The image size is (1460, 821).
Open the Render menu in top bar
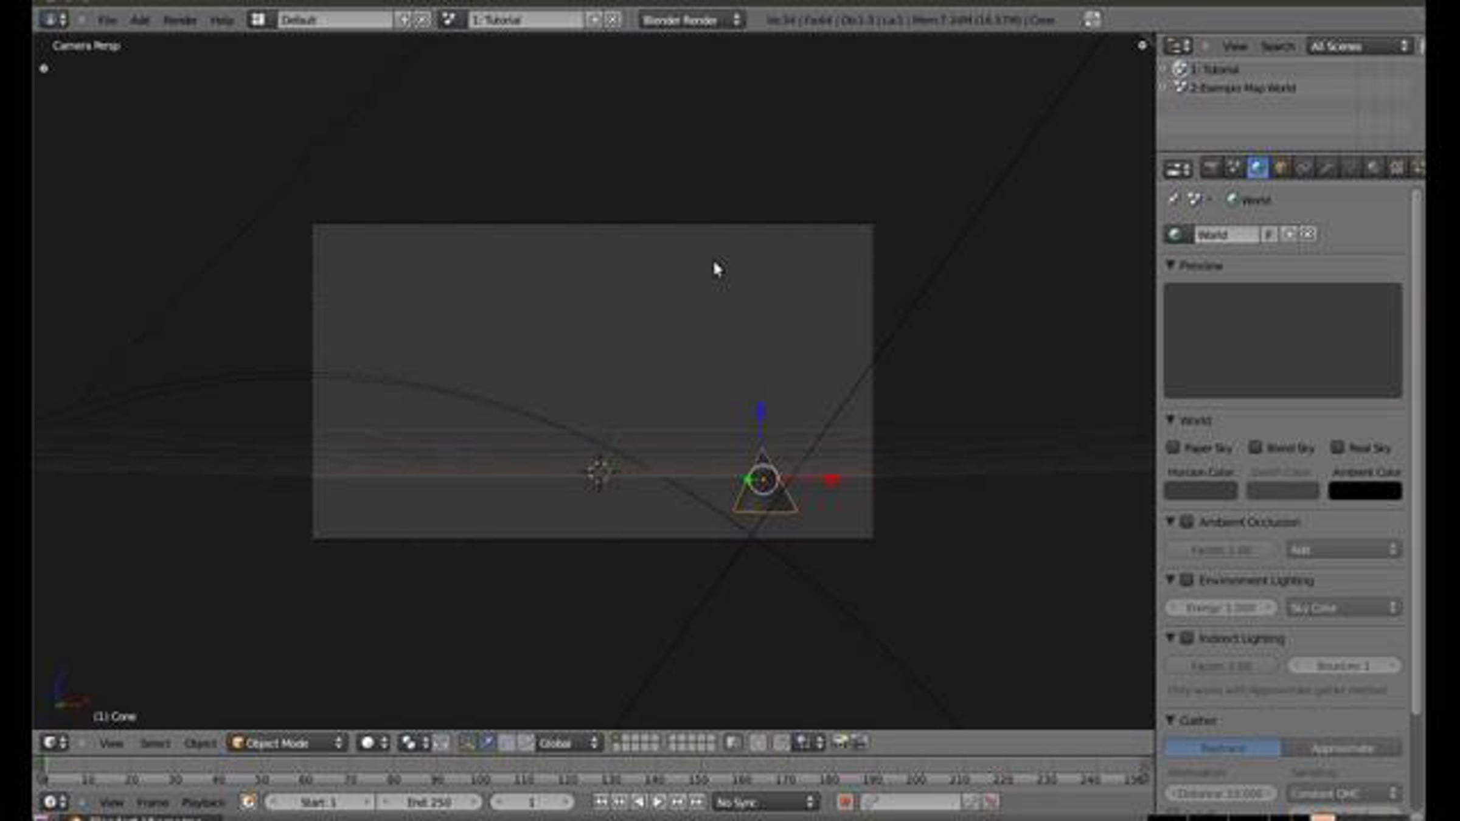click(x=180, y=20)
